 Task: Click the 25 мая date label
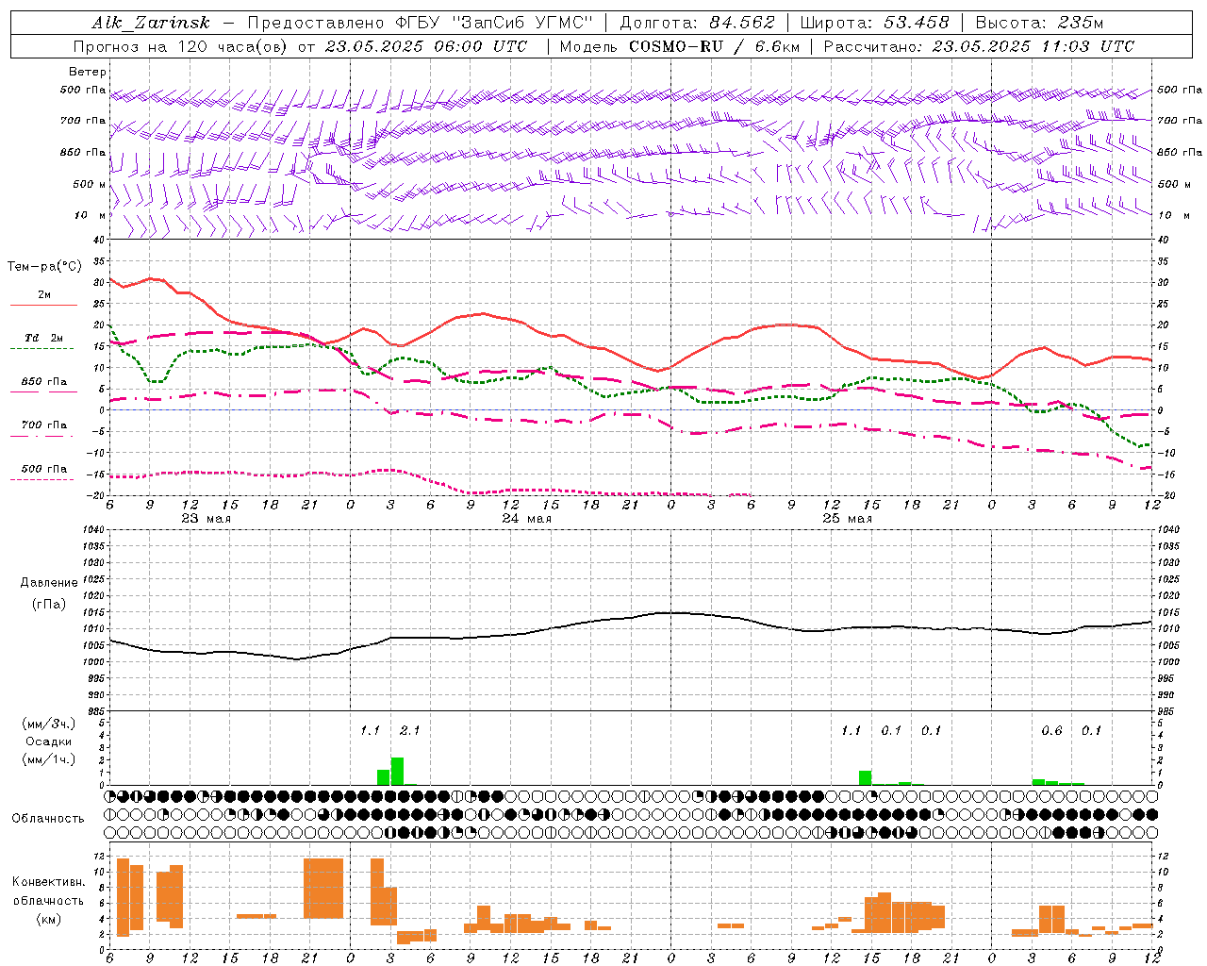point(847,519)
